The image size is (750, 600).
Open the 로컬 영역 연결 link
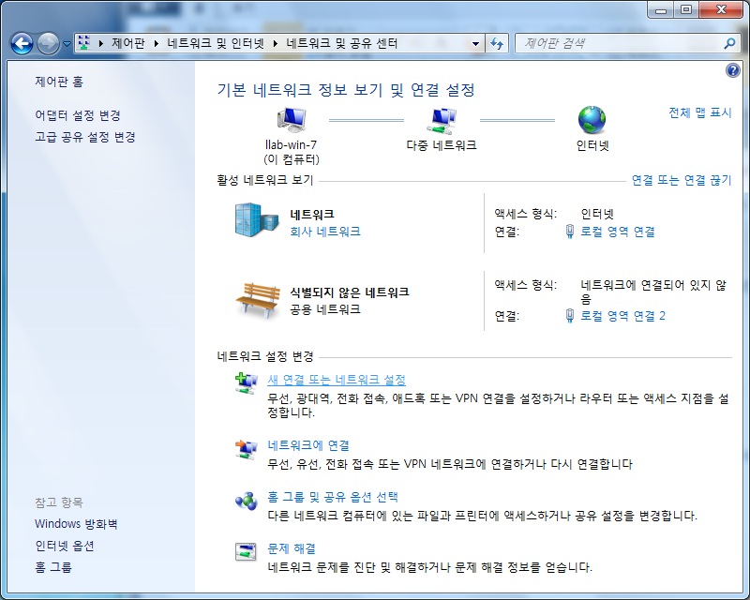pos(618,232)
